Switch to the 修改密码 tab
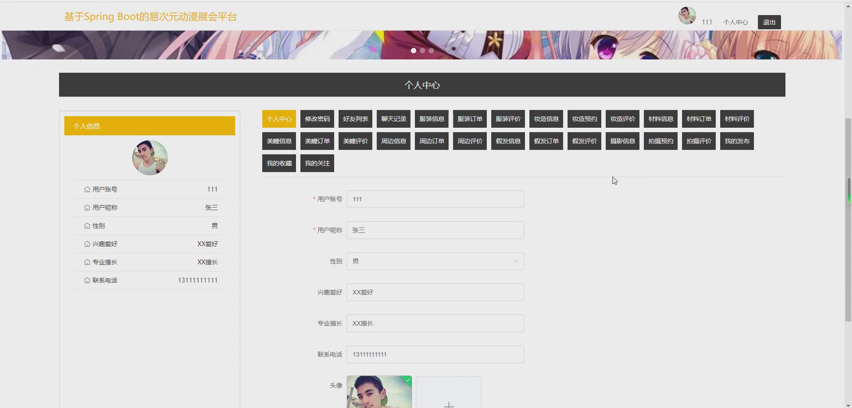 pos(317,118)
